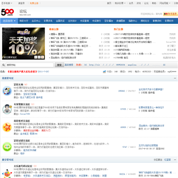This screenshot has width=178, height=178.
Task: Click hot search term http://vie
Action: tap(94, 65)
